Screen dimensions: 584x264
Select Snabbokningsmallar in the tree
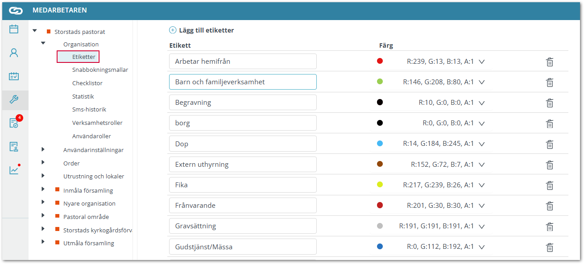(100, 70)
